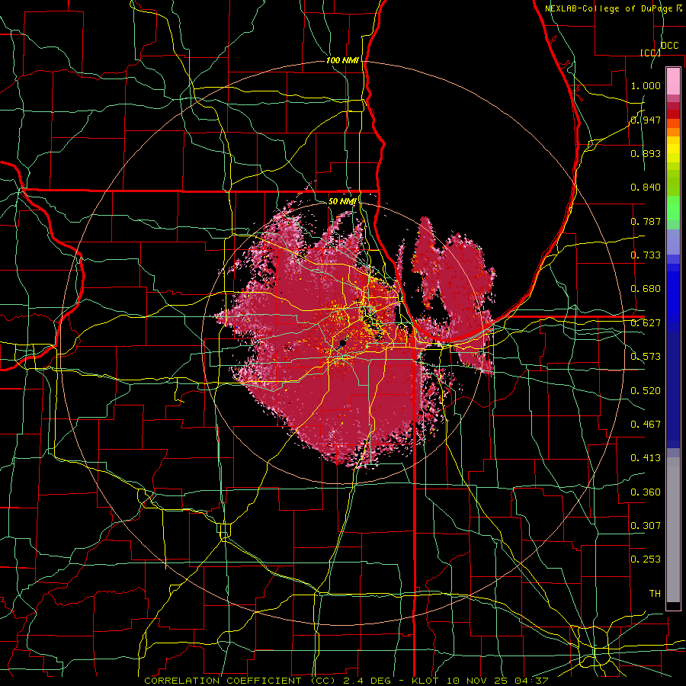Screen dimensions: 686x686
Task: Select the 0.627 scale value
Action: click(646, 323)
